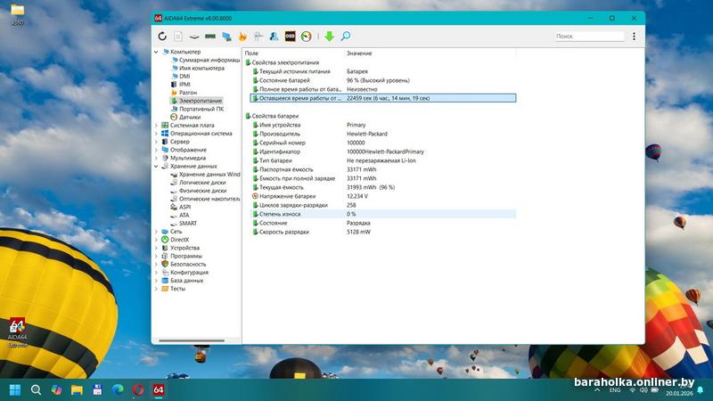Screen dimensions: 713x401
Task: Select SMART under Хранение данных
Action: pos(186,223)
